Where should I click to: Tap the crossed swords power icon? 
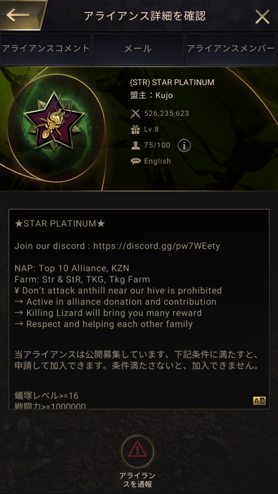point(136,113)
